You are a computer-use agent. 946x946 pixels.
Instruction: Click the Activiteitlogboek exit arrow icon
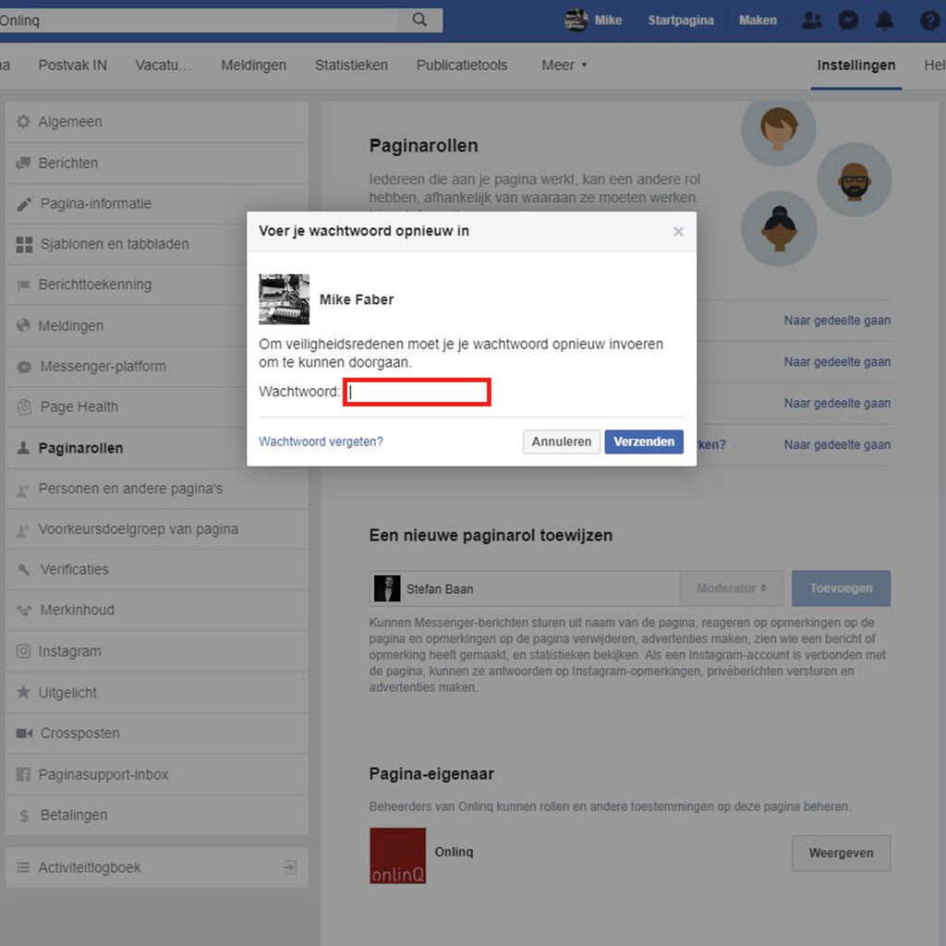pos(289,867)
